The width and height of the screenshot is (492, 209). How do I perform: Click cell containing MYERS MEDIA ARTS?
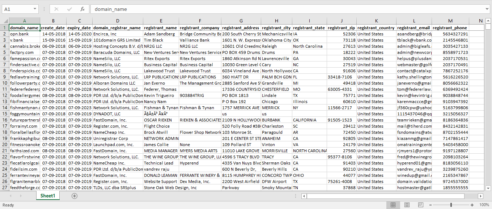pos(200,150)
